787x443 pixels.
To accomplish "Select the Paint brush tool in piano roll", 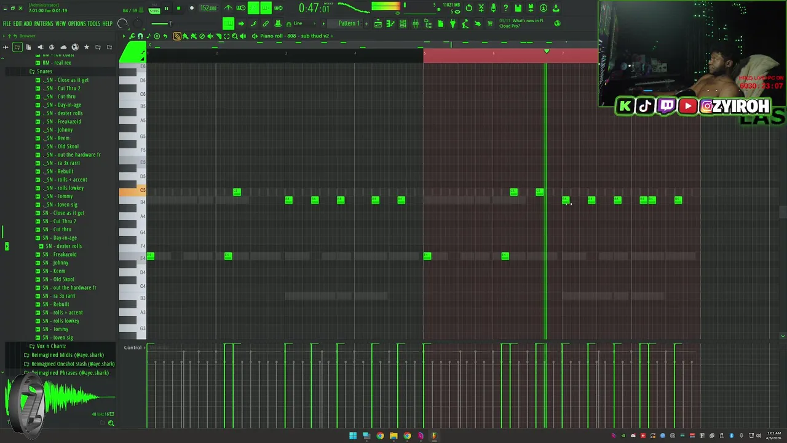I will (185, 36).
